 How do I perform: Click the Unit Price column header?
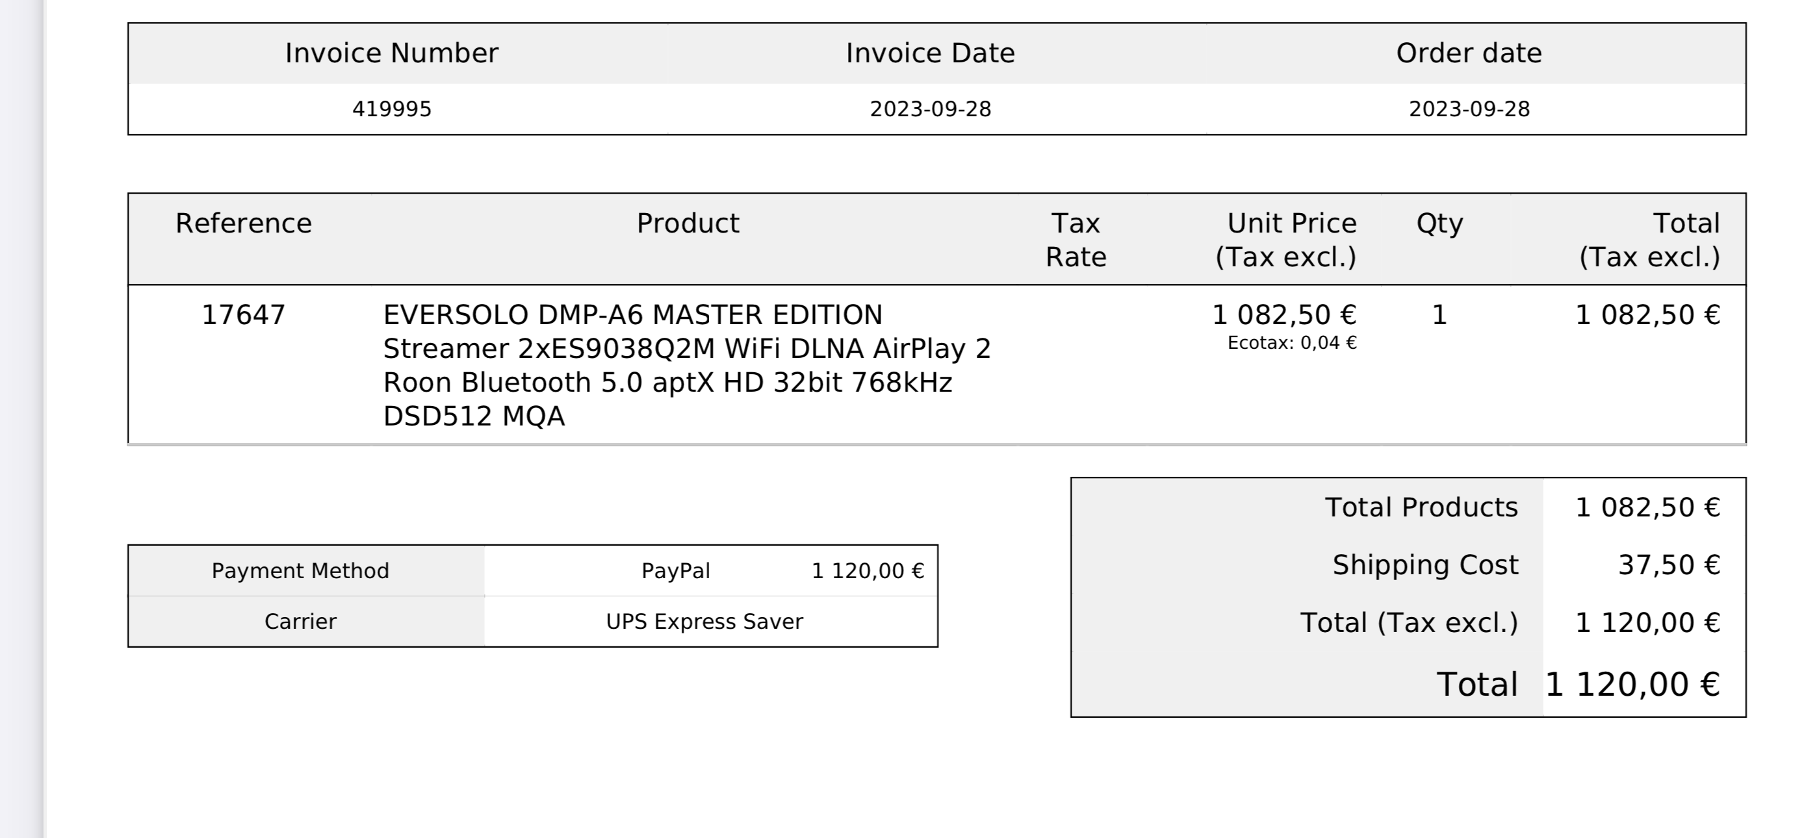click(1285, 240)
